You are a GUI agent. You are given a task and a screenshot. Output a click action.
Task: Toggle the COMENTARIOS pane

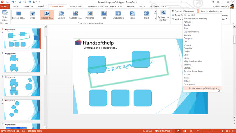coord(163,131)
